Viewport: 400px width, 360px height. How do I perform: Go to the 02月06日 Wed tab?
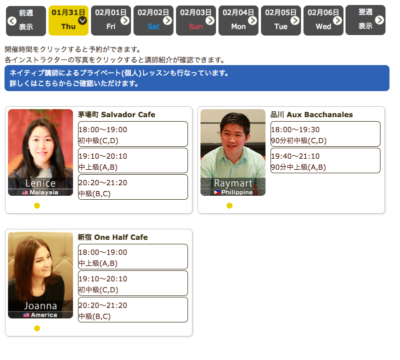[x=323, y=21]
